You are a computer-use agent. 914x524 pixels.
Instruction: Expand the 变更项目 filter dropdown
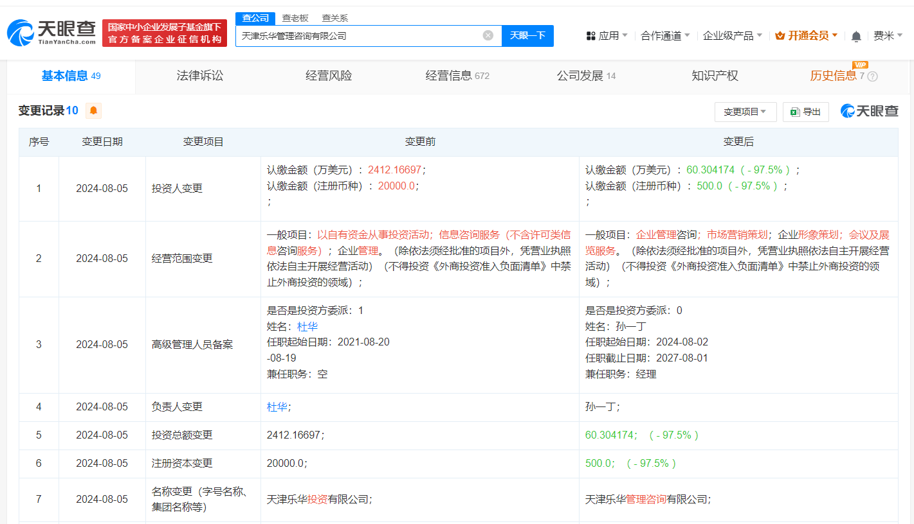(745, 112)
